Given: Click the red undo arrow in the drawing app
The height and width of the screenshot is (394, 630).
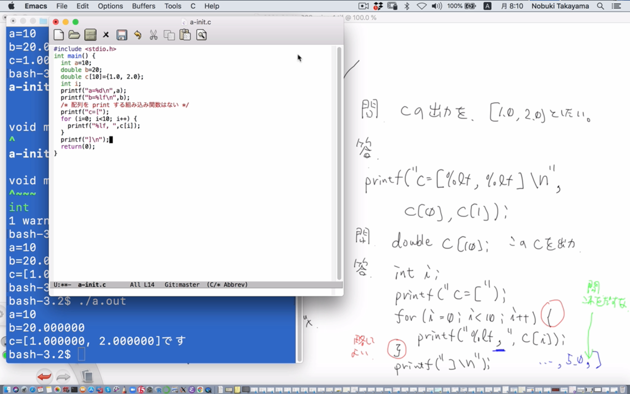Looking at the screenshot, I should (x=44, y=377).
